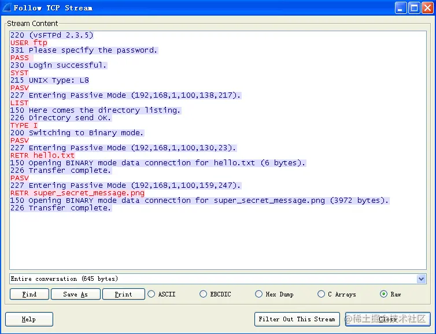This screenshot has width=436, height=334.
Task: Click the Save As button
Action: tap(75, 294)
